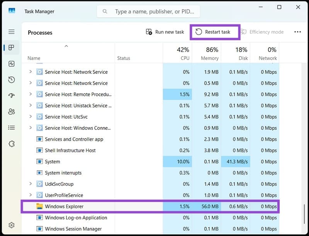Click Run new task
This screenshot has width=309, height=236.
165,32
